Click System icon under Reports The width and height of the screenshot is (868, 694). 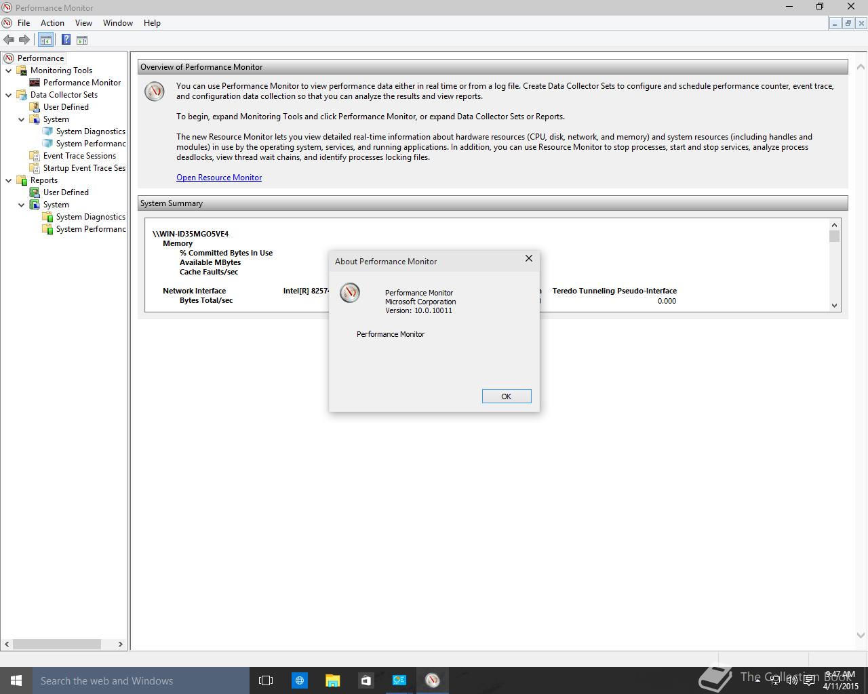coord(35,205)
